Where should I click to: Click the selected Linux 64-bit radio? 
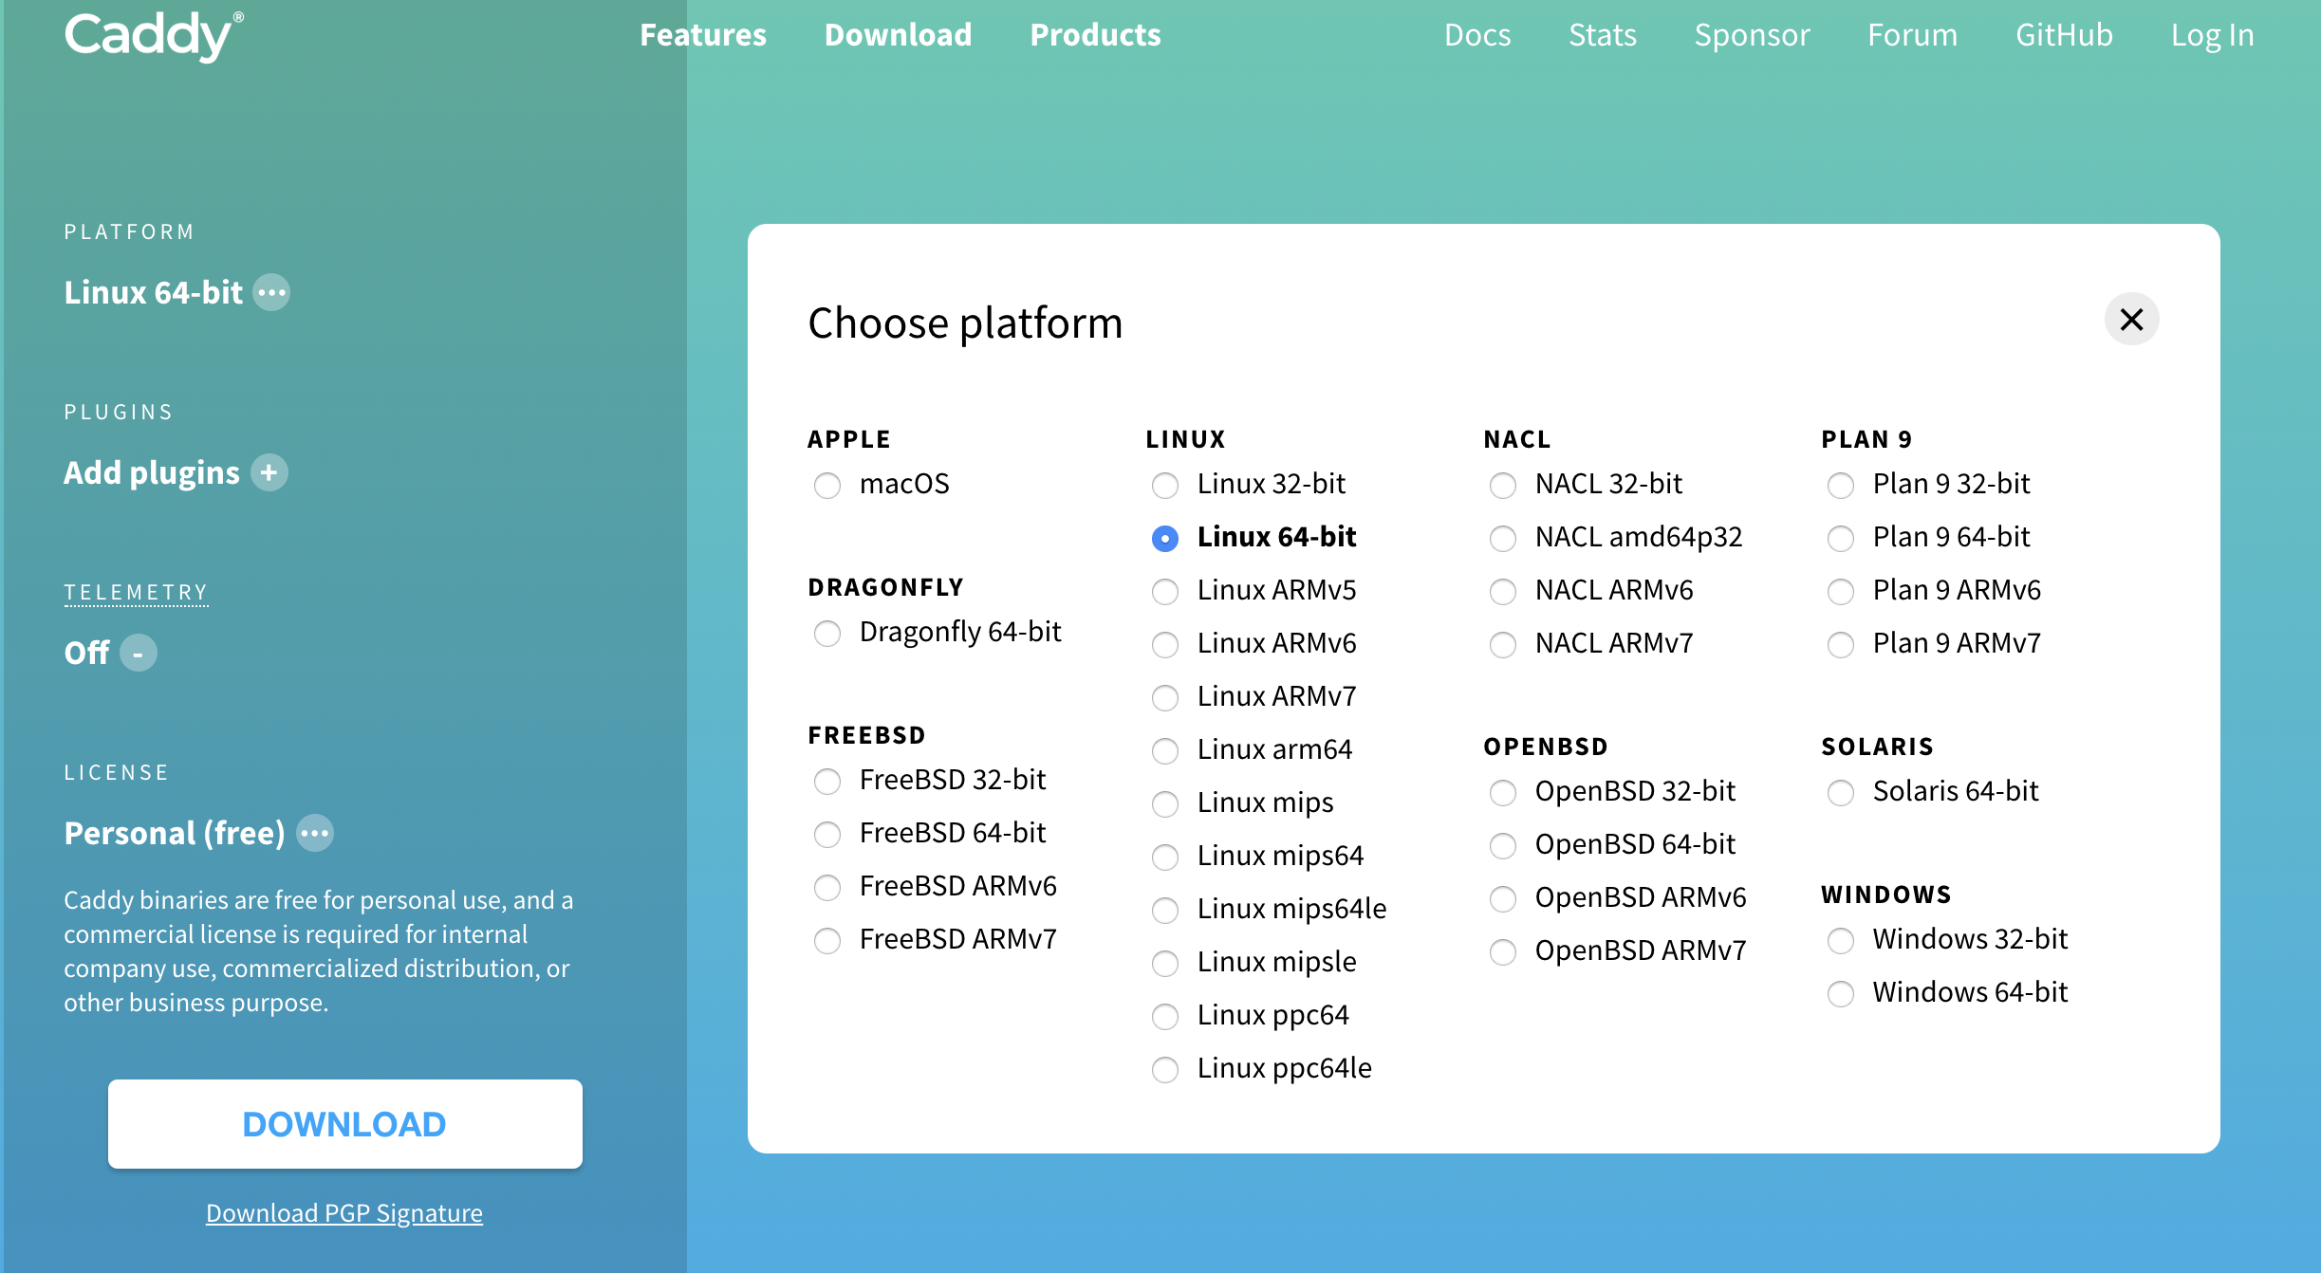1165,538
